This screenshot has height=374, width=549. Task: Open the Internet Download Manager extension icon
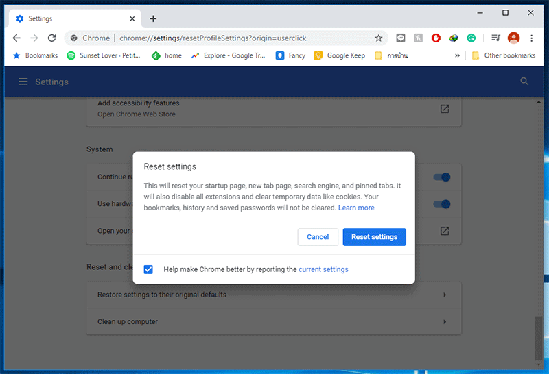coord(454,38)
